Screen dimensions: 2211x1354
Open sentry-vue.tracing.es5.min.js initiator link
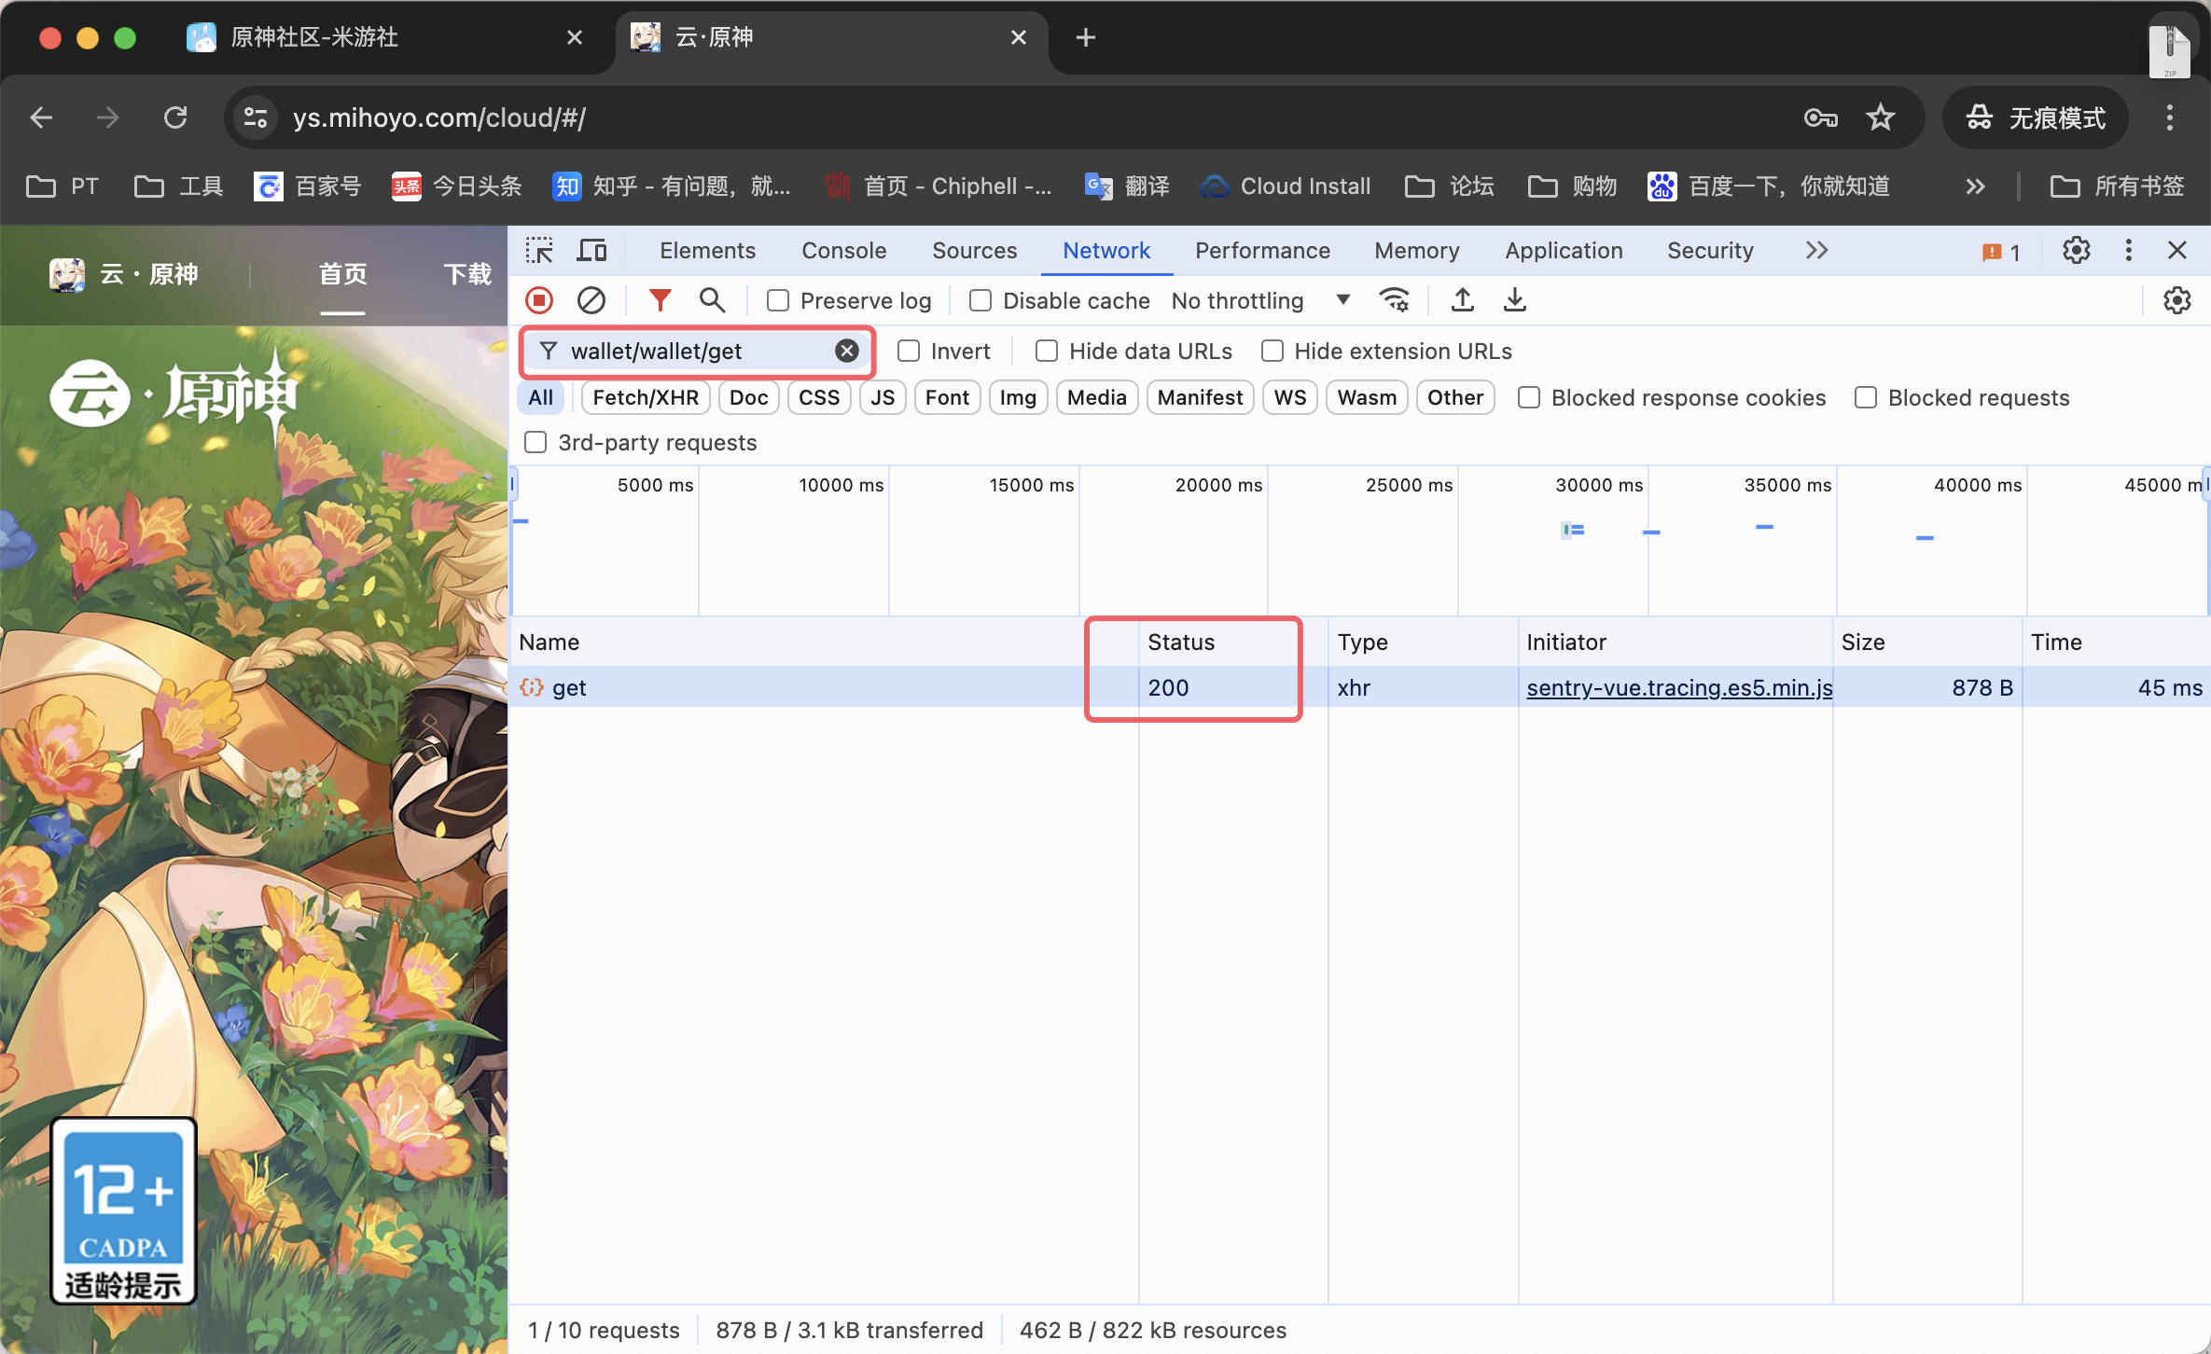[x=1679, y=687]
